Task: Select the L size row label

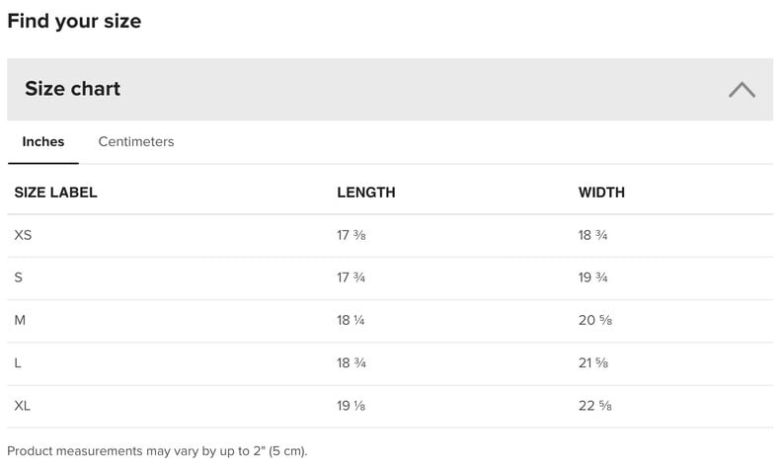Action: point(18,363)
